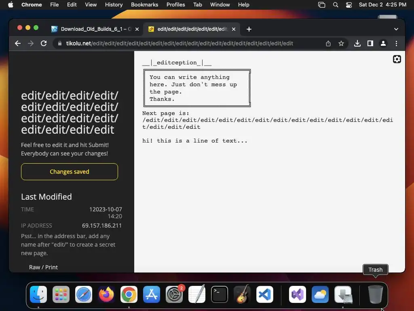Launch Safari from the Dock
Viewport: 414px width, 311px height.
click(x=84, y=294)
